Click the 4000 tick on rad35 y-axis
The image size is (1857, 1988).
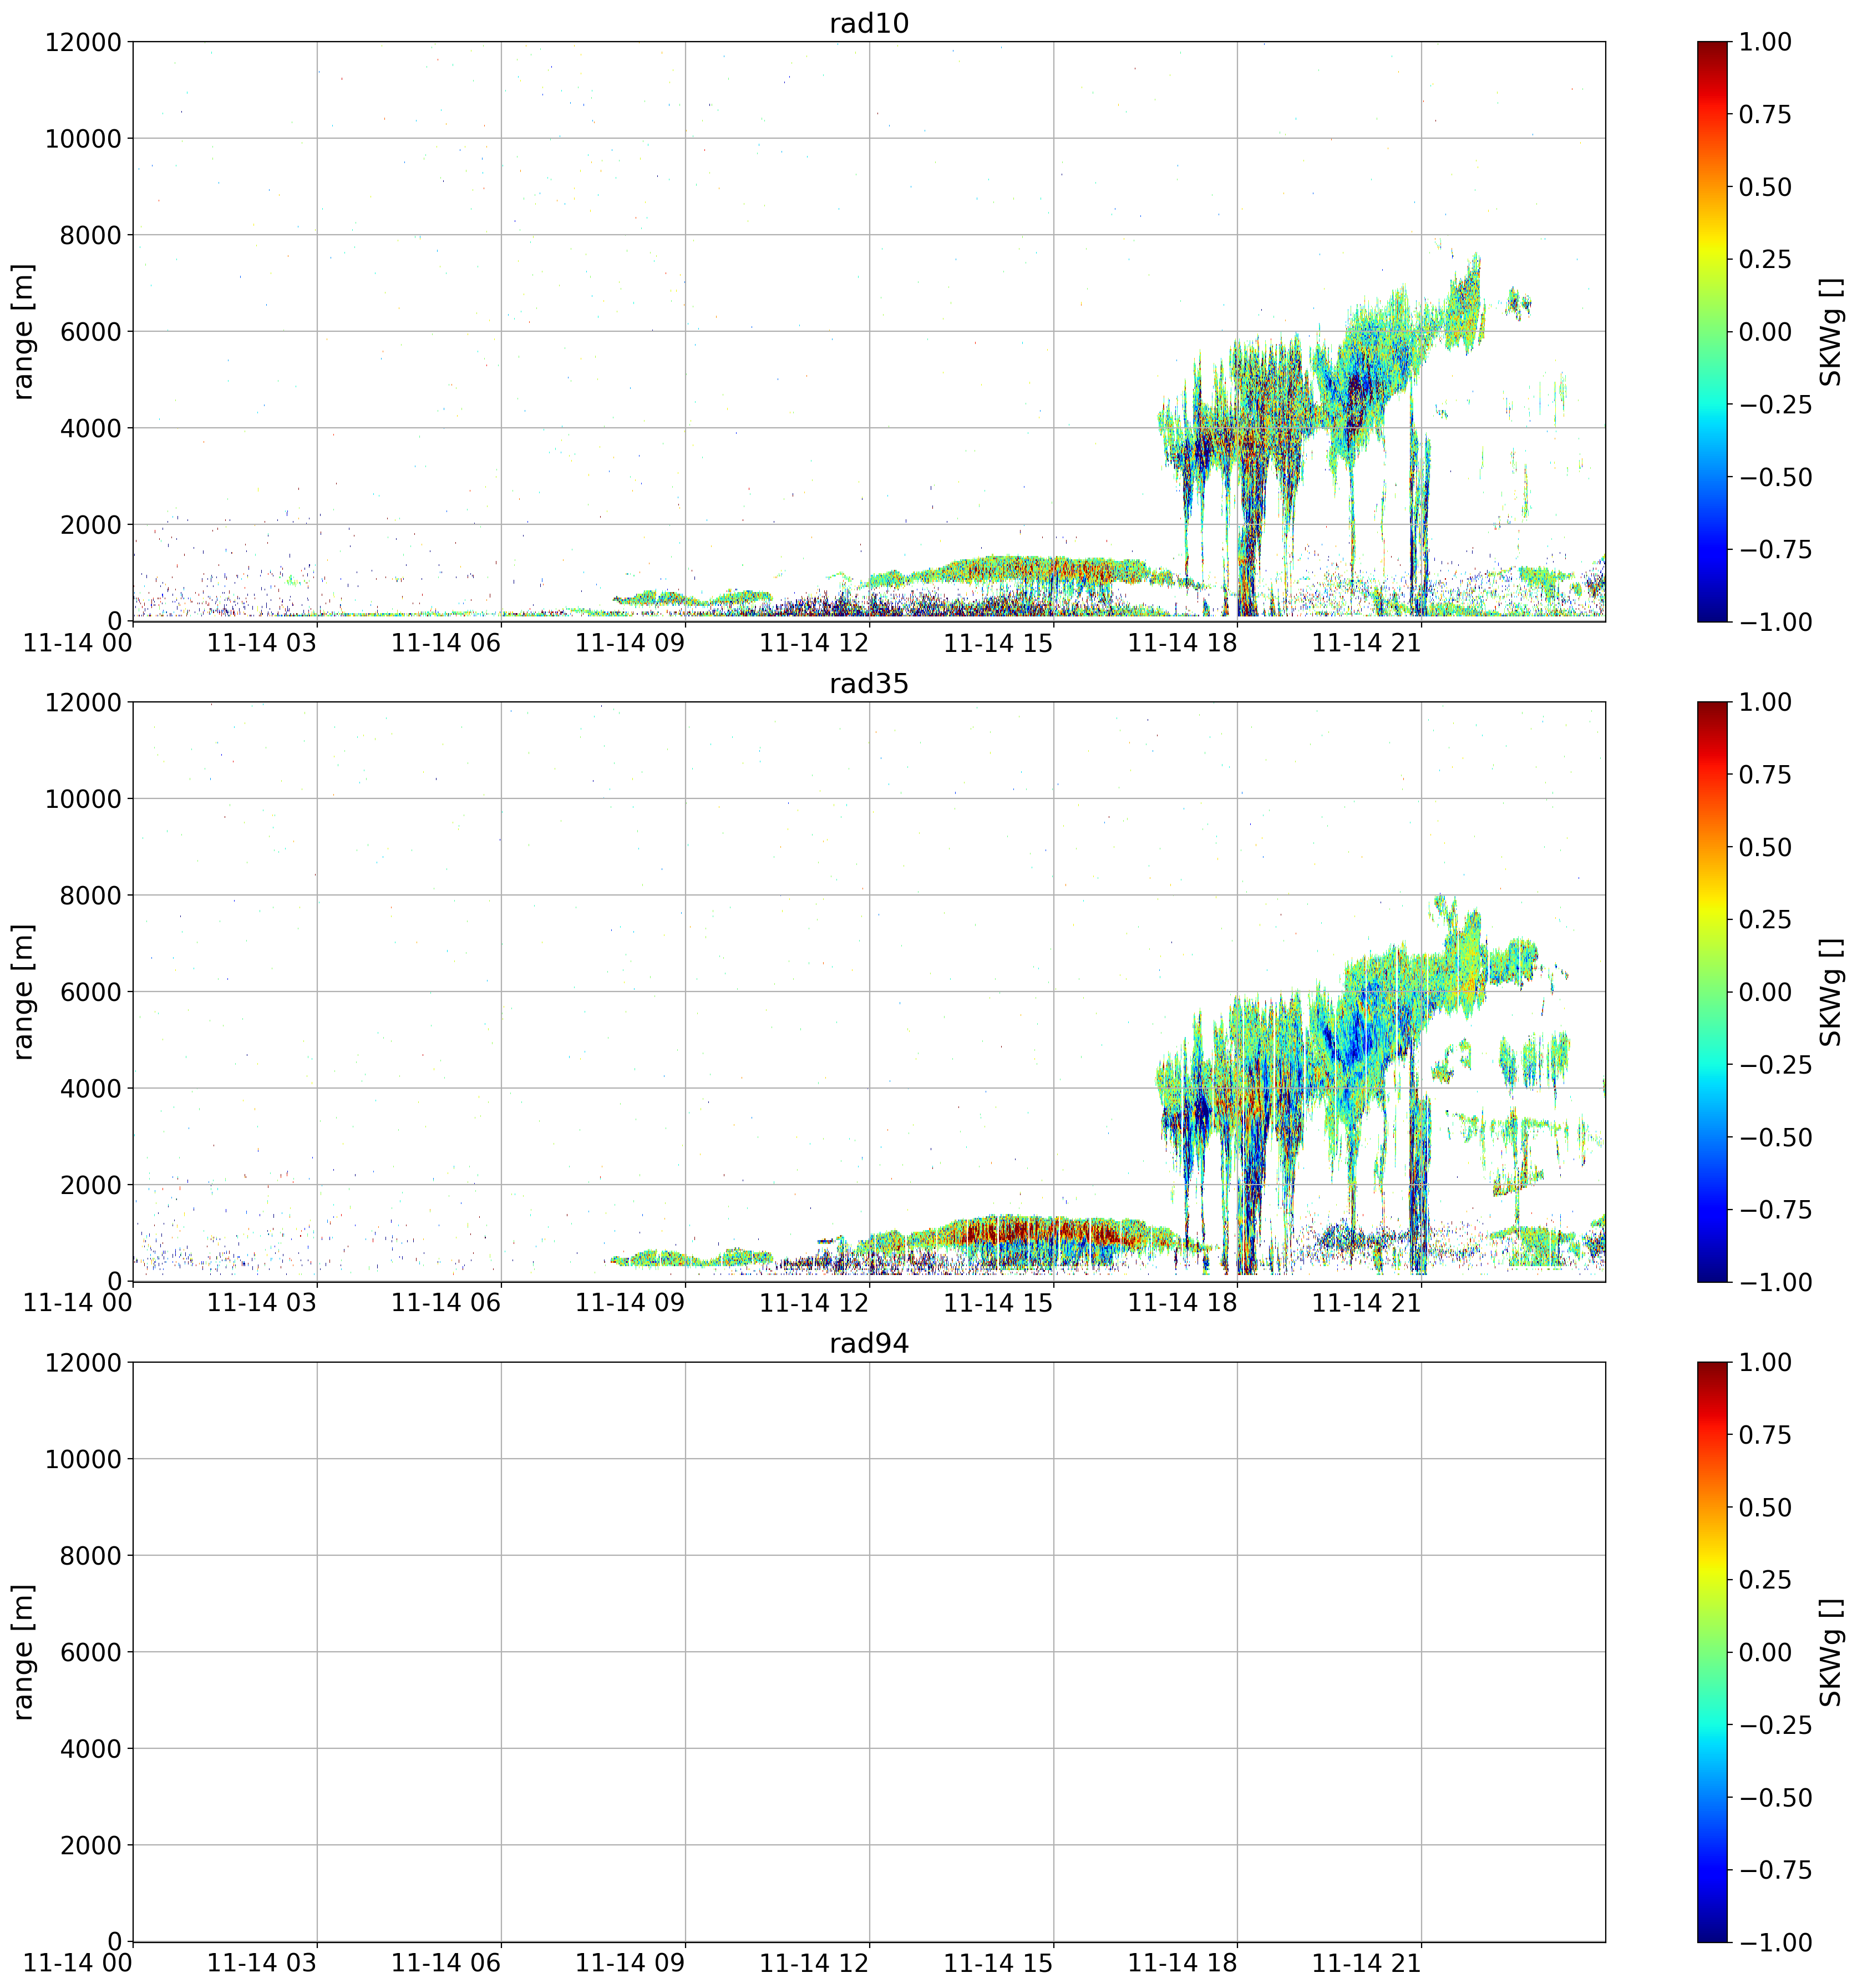(90, 1088)
